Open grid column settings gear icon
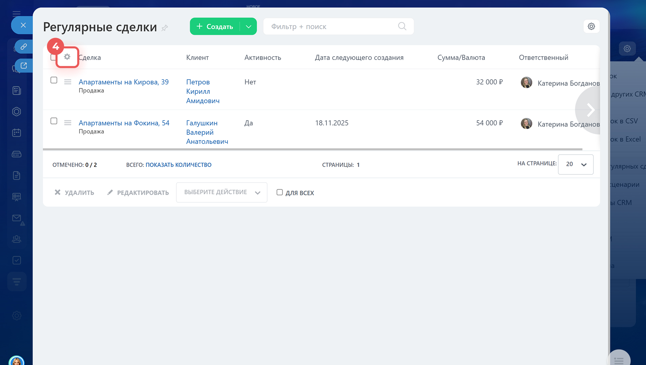The width and height of the screenshot is (646, 365). 67,57
